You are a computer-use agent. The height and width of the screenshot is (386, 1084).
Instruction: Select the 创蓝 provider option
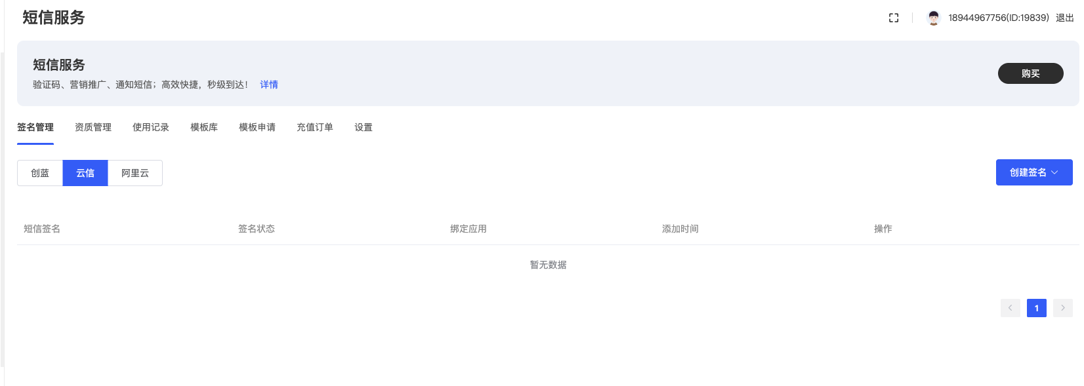pos(40,173)
